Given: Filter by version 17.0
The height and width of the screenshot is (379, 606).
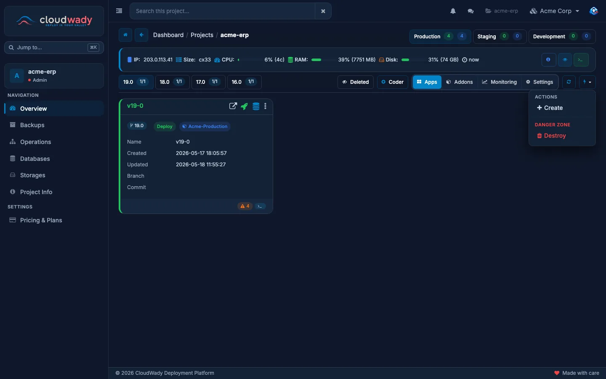Looking at the screenshot, I should (x=208, y=82).
